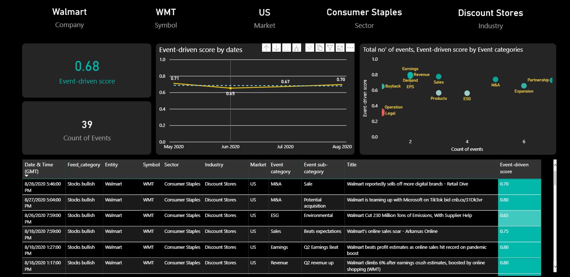Click the Walmart Company header card
This screenshot has height=277, width=570.
tap(69, 18)
